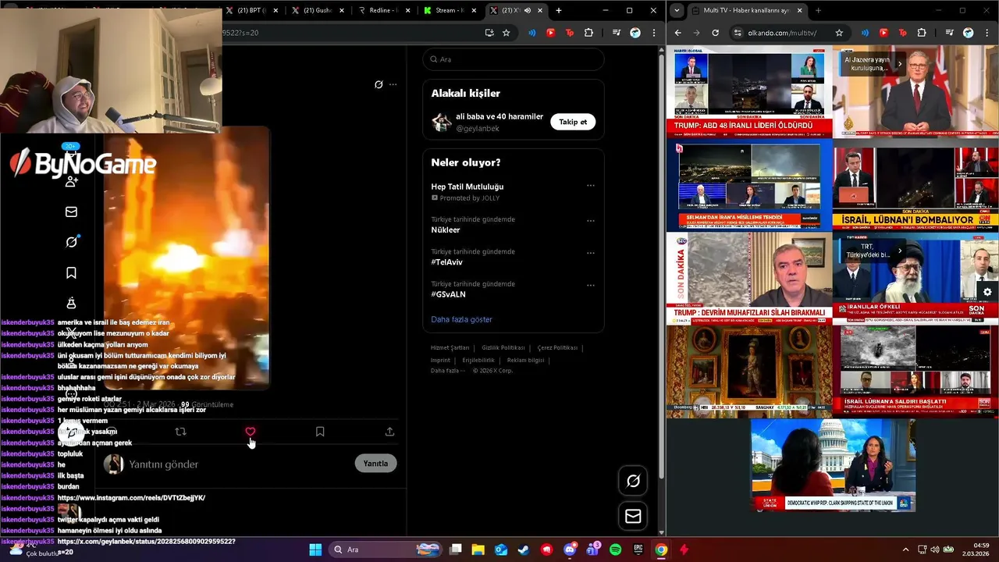
Task: Open 'Gizlilik Politikası' footer link
Action: [503, 347]
